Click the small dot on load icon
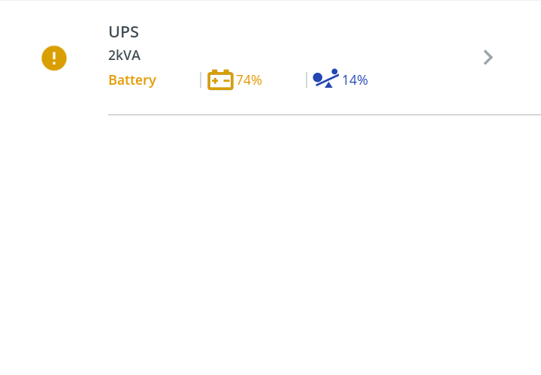Screen dimensions: 541x375 click(334, 72)
